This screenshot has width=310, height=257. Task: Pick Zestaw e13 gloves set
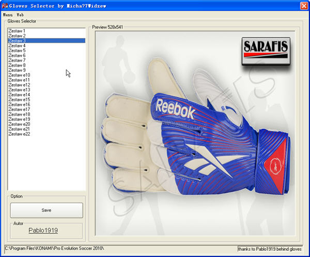point(47,90)
